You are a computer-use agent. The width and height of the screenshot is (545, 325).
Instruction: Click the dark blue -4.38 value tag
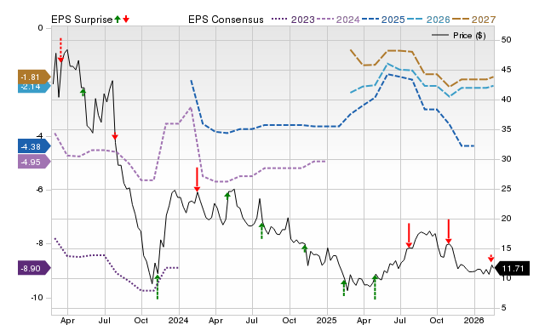click(x=34, y=146)
